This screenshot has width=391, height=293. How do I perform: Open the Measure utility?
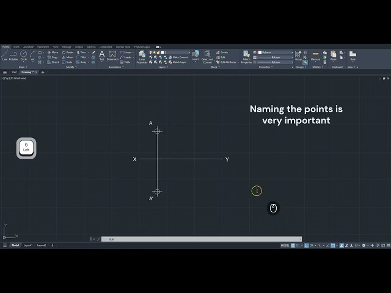pyautogui.click(x=315, y=56)
